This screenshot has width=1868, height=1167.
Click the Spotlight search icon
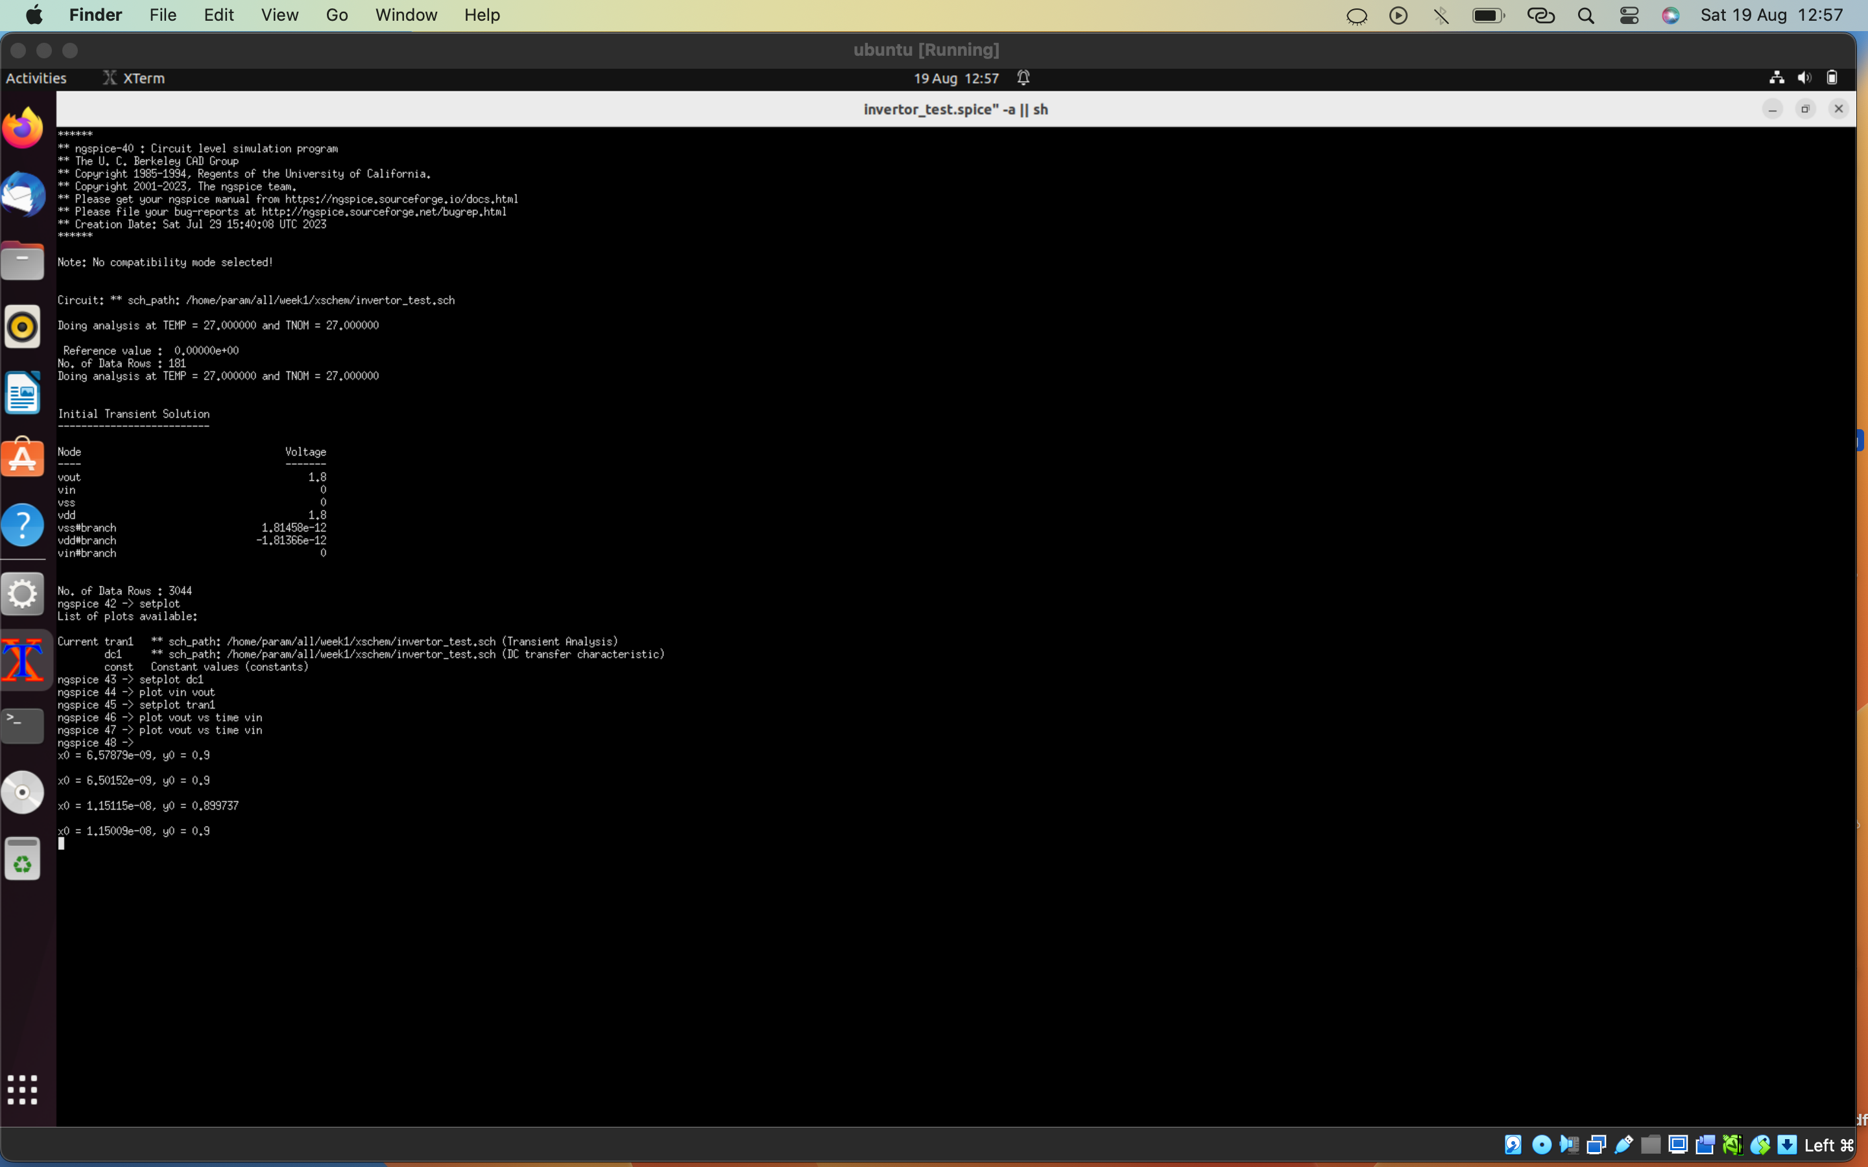[1585, 16]
